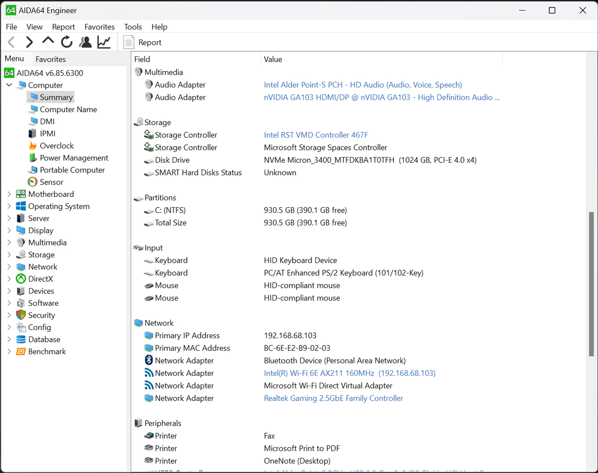Select the IPMI server icon
This screenshot has width=598, height=473.
(x=32, y=134)
